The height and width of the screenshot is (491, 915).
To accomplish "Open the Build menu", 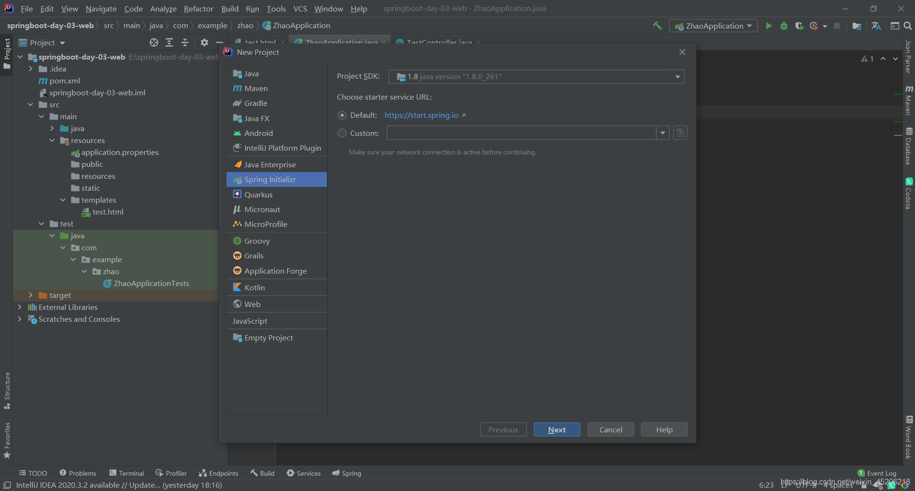I will pos(230,9).
